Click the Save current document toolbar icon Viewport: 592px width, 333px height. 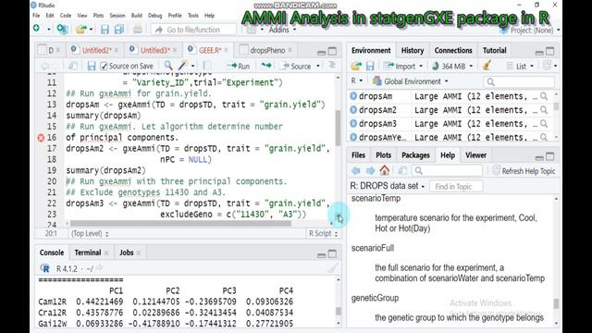[105, 30]
